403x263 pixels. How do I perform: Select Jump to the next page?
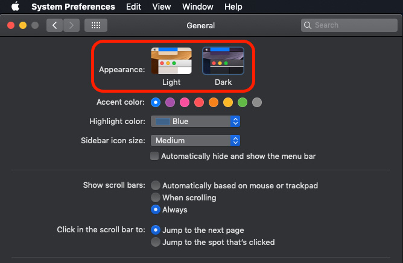click(x=156, y=230)
